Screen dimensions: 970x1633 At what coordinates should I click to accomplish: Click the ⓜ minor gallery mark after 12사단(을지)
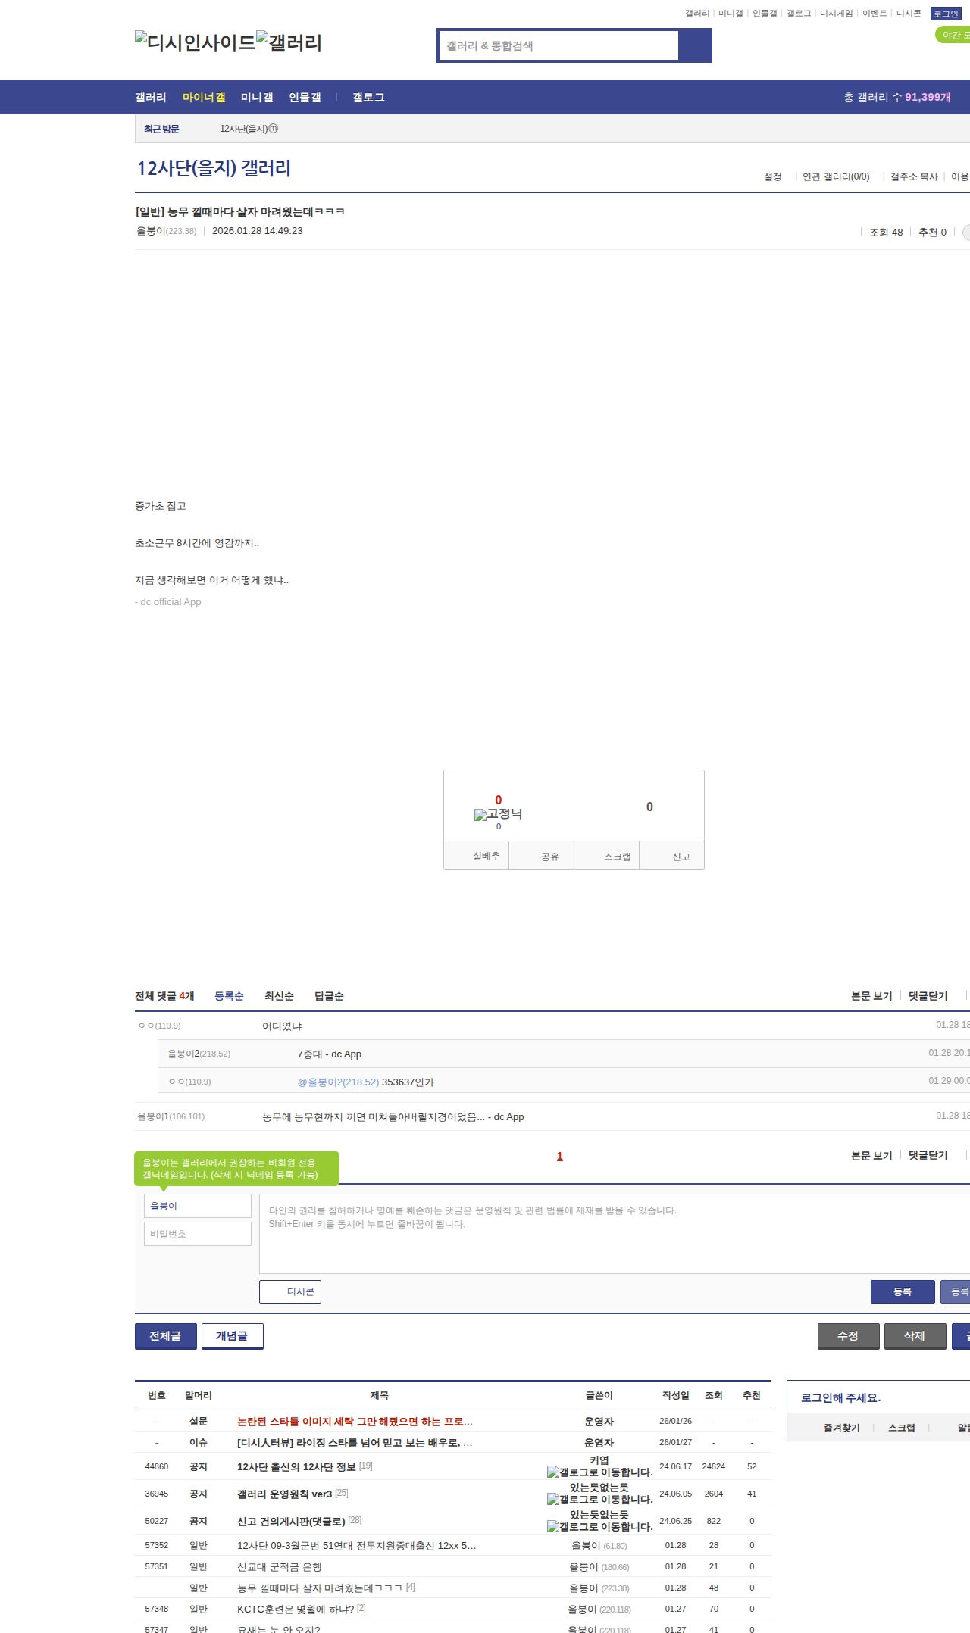(x=274, y=129)
